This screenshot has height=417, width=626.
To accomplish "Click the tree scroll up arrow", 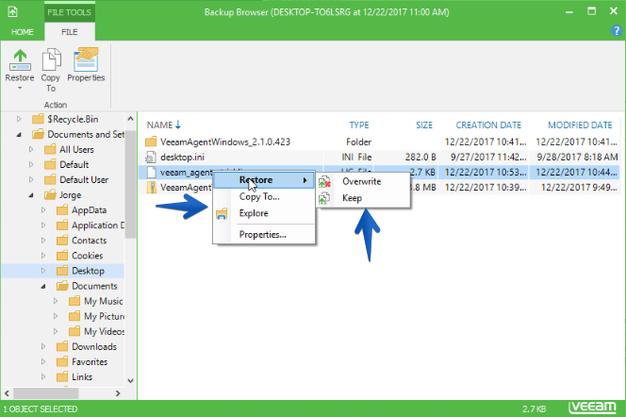I will [130, 119].
